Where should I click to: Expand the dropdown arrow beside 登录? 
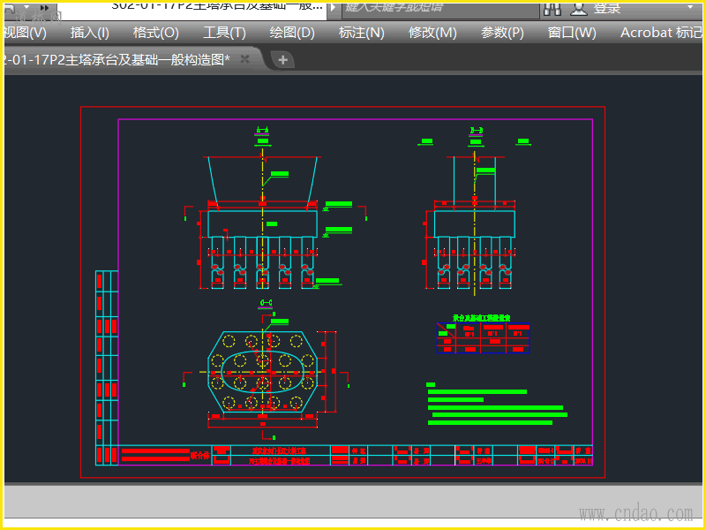691,7
